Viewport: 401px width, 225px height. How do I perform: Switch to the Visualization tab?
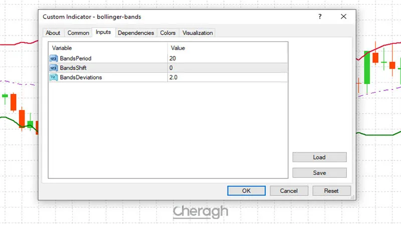coord(197,33)
